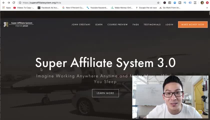This screenshot has width=210, height=120.
Task: Go back to the previous page
Action: click(3, 3)
